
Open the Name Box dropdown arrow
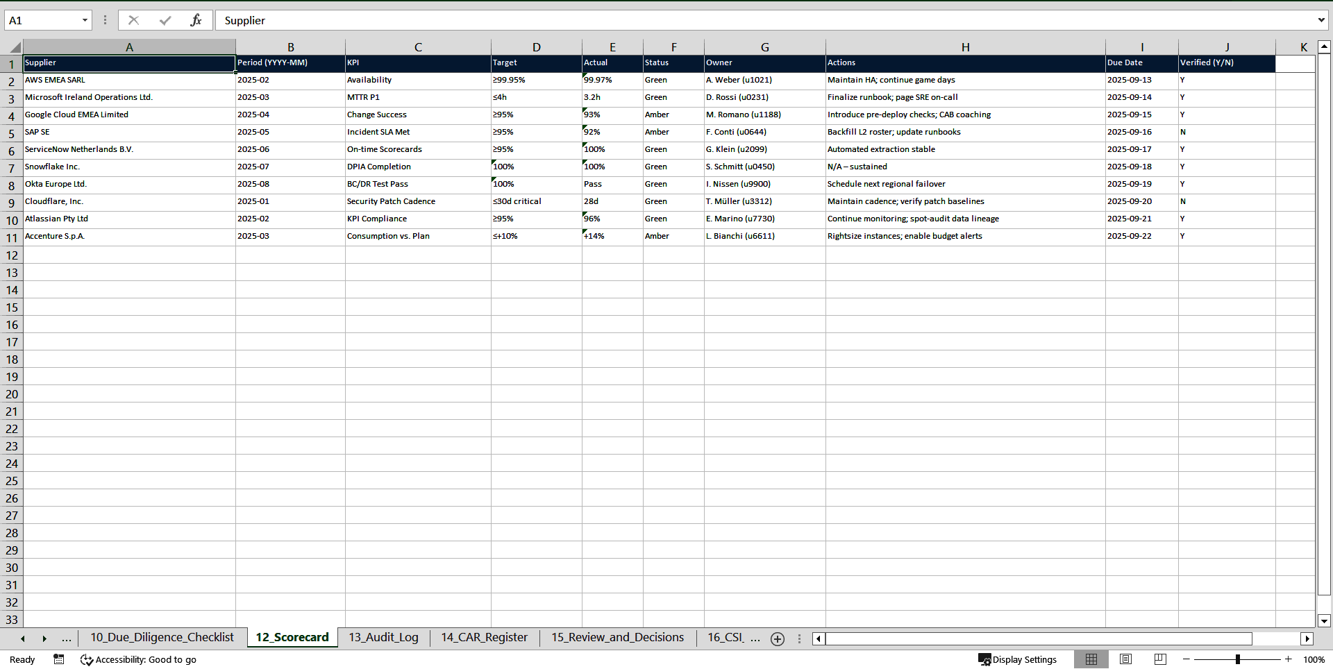(x=85, y=20)
